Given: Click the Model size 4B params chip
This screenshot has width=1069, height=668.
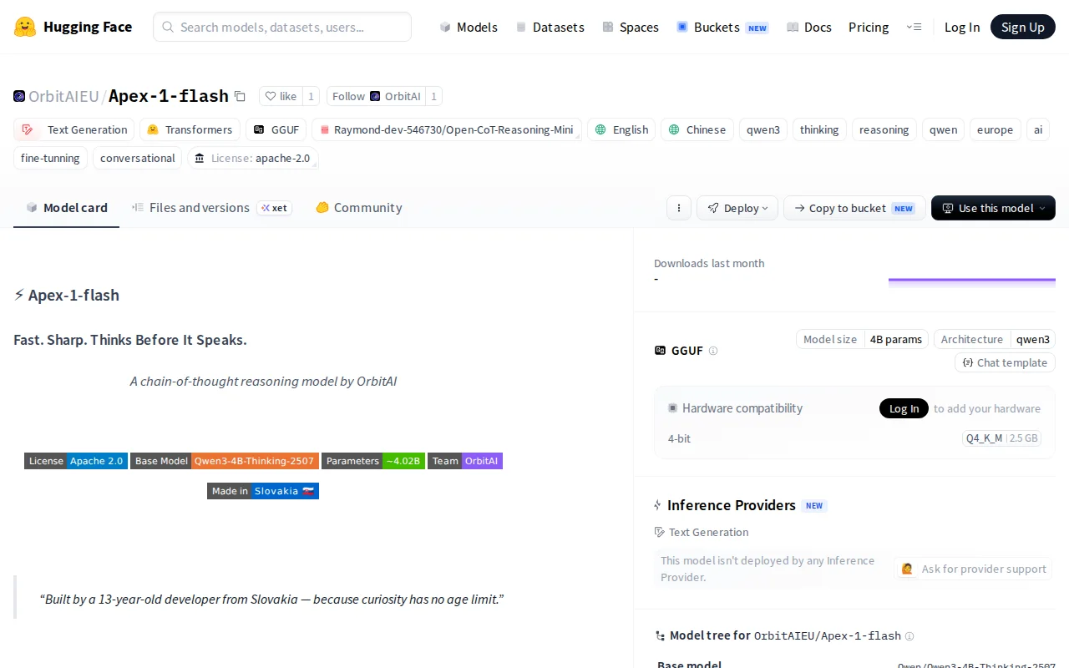Looking at the screenshot, I should click(x=862, y=339).
